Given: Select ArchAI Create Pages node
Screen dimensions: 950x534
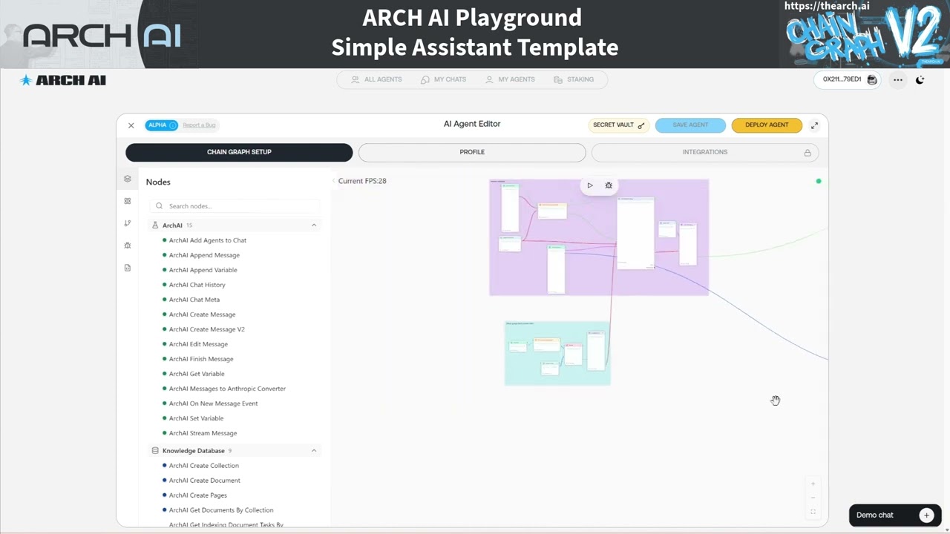Looking at the screenshot, I should (x=197, y=495).
